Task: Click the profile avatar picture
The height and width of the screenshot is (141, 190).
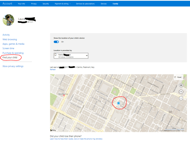Action: pos(8,20)
